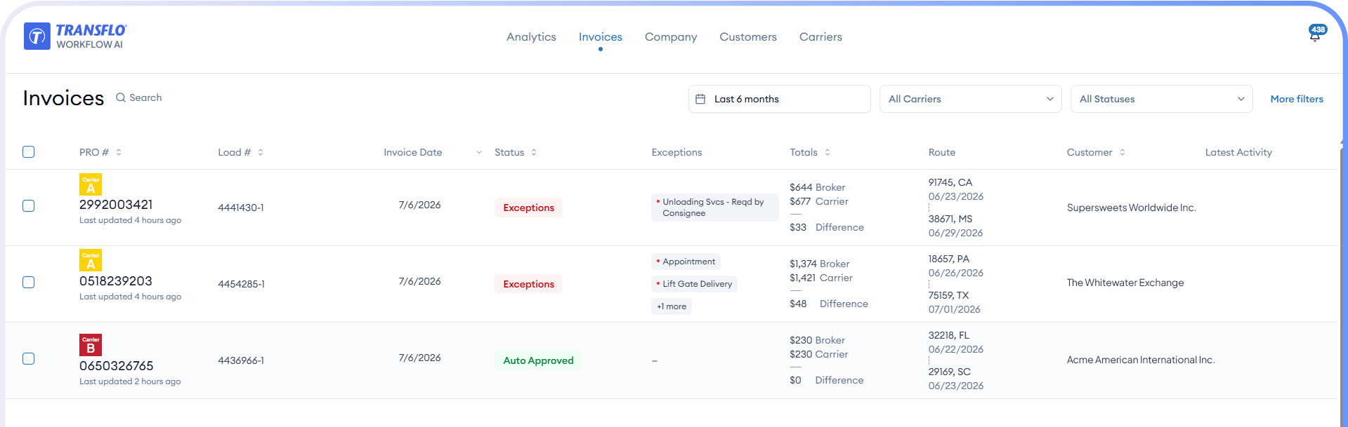Sort by Totals column arrows
Viewport: 1348px width, 427px height.
[827, 152]
